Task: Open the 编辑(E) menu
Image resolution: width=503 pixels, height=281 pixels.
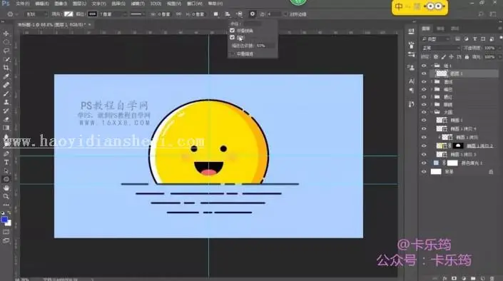Action: (x=41, y=4)
